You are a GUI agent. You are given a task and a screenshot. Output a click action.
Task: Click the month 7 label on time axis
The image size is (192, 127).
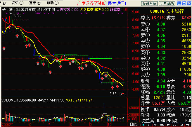(x=49, y=125)
